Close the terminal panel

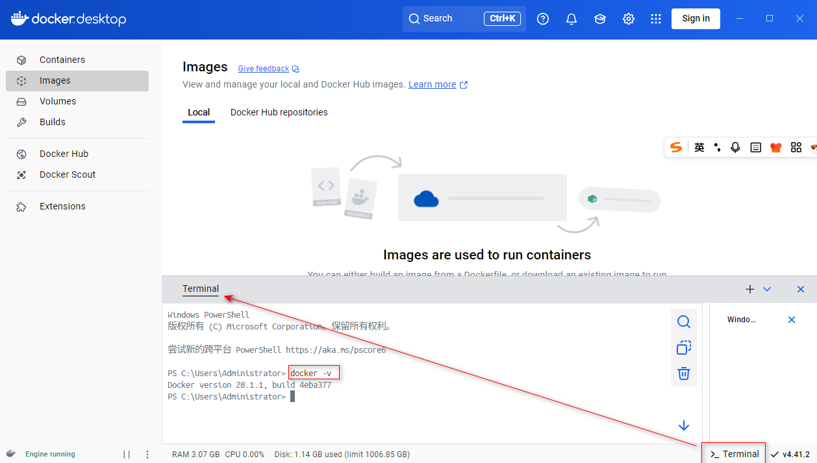click(801, 289)
